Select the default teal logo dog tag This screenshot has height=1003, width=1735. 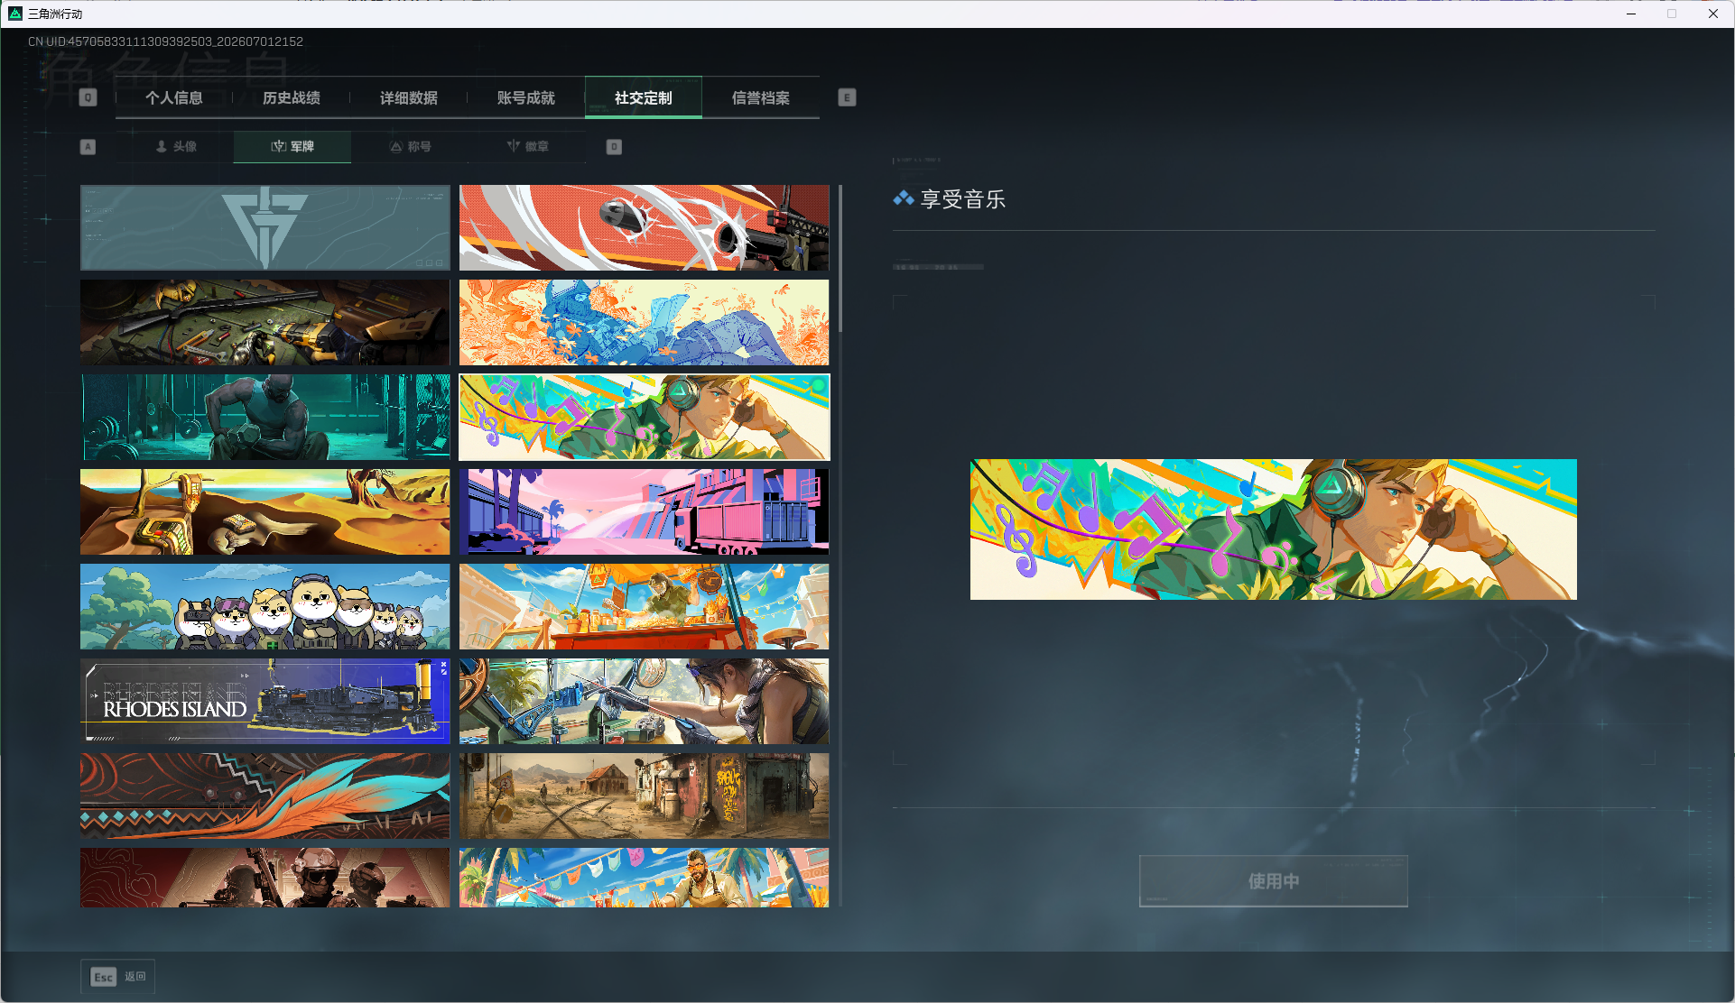coord(265,228)
